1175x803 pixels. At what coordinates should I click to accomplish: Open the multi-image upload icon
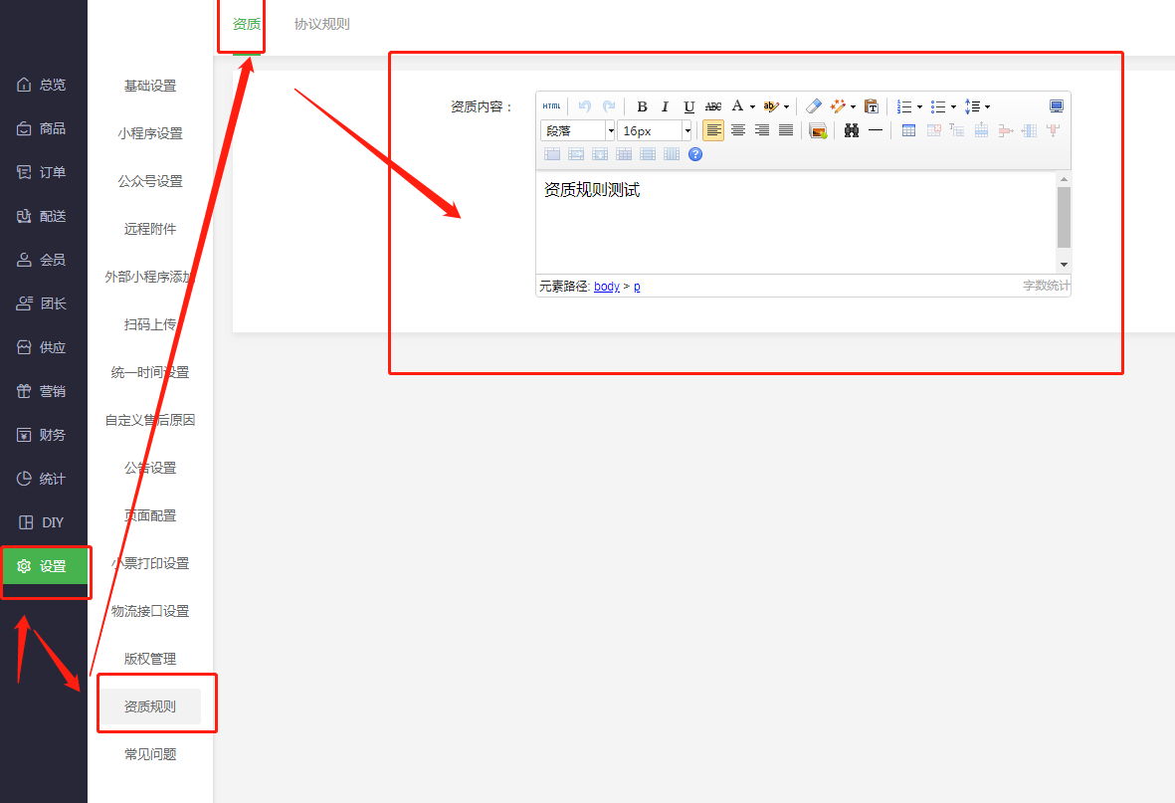[x=818, y=130]
